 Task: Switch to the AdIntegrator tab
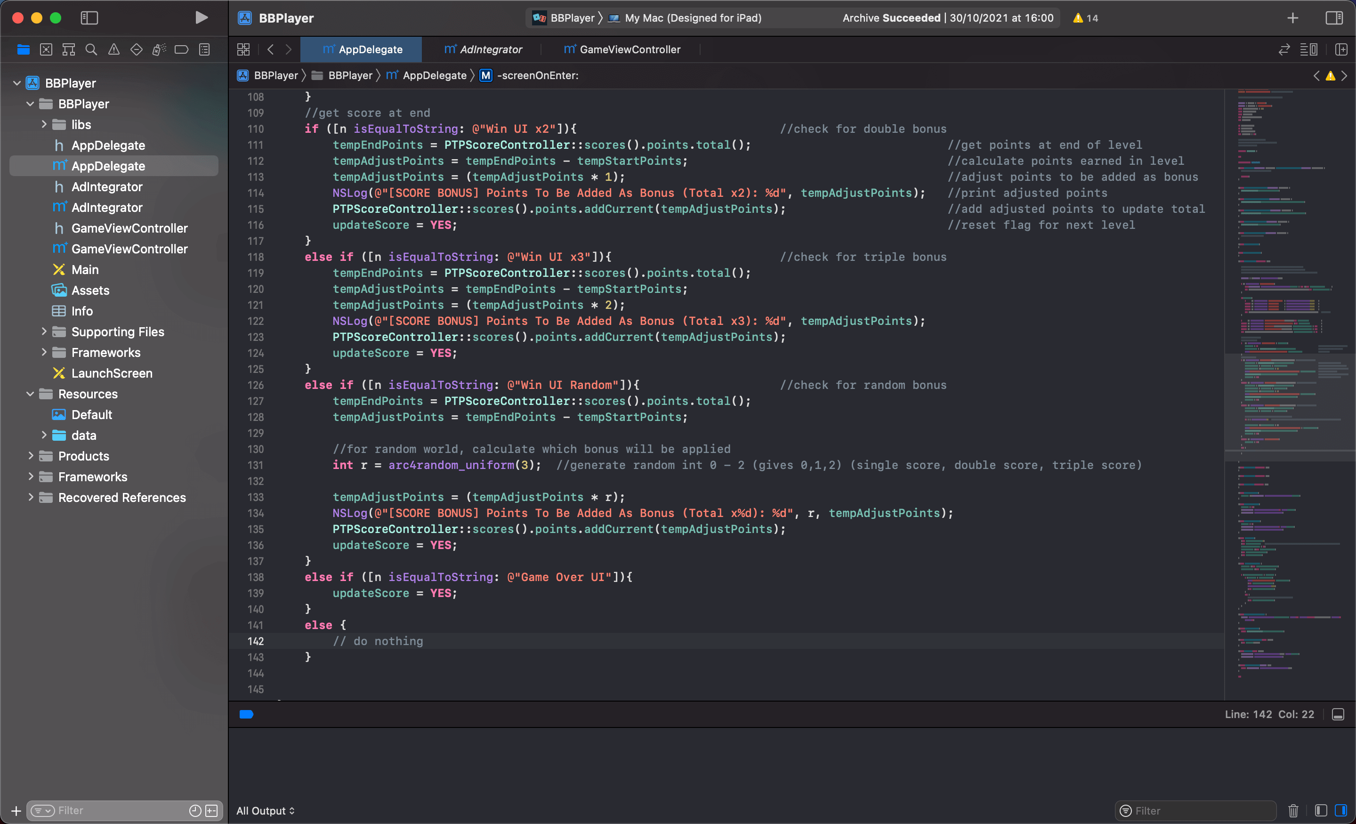[x=484, y=49]
